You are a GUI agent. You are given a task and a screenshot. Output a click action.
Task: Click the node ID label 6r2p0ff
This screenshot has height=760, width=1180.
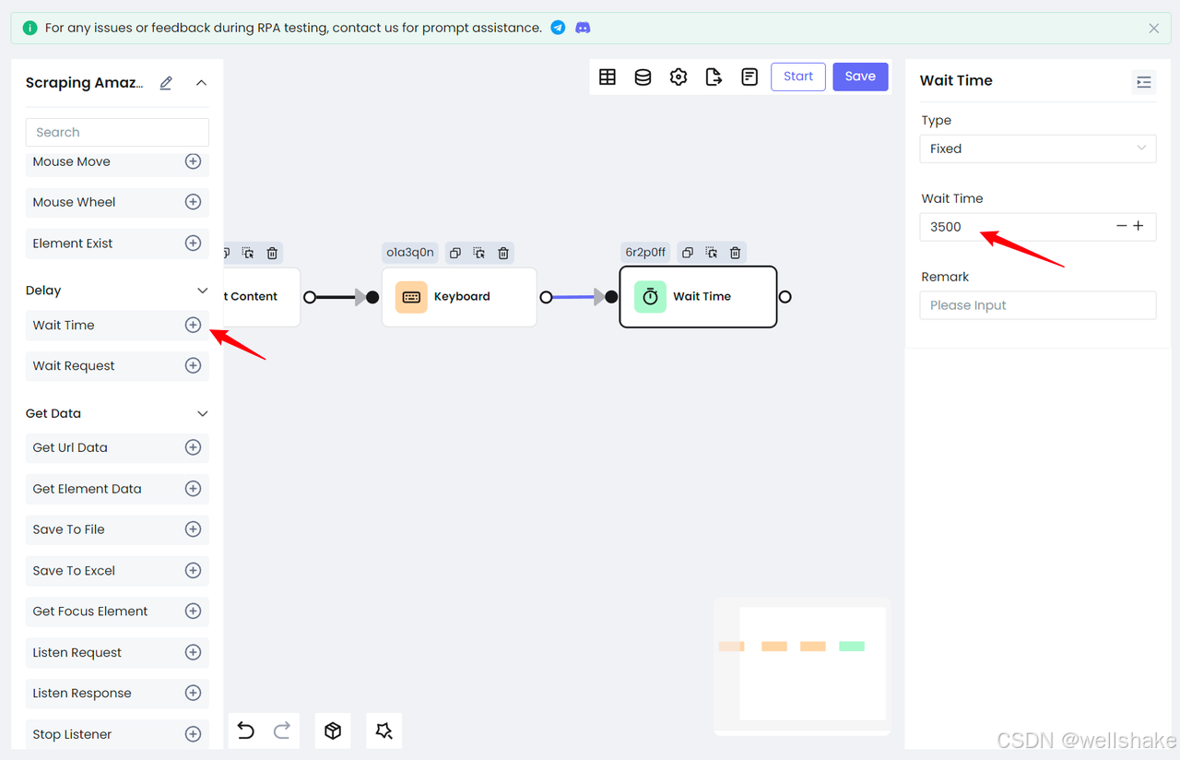645,253
